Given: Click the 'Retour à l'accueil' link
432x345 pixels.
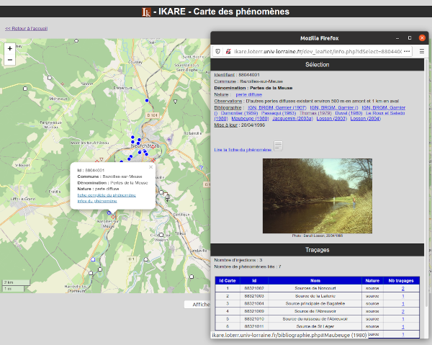Looking at the screenshot, I should click(26, 28).
